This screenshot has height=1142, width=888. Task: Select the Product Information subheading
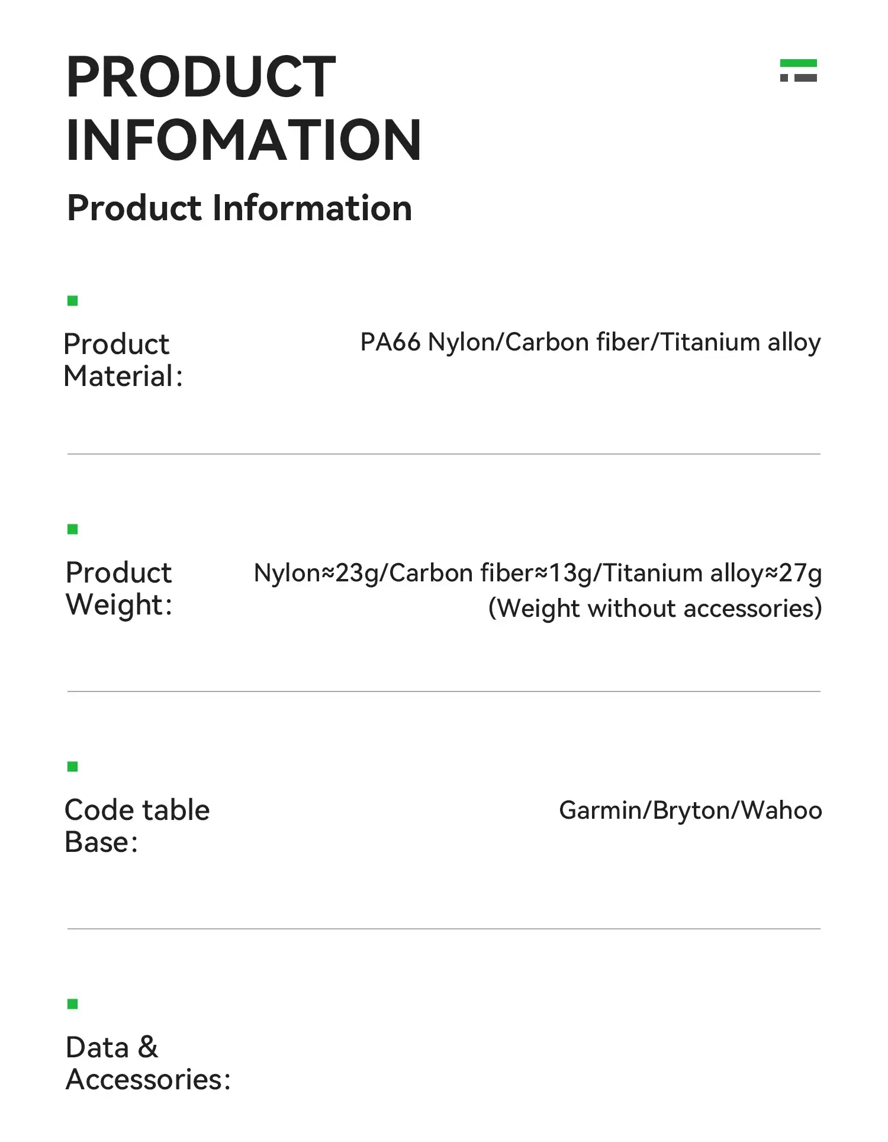(x=239, y=208)
